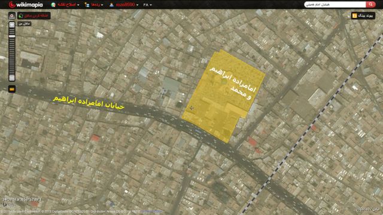Click the My Location label
Screen dimensions: 383x215
click(x=25, y=24)
